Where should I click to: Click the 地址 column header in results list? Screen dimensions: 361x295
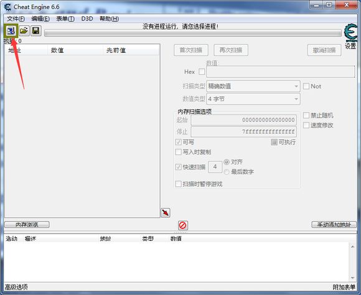27,50
